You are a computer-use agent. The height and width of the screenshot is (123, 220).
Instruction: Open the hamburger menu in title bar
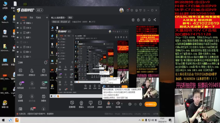(x=144, y=10)
